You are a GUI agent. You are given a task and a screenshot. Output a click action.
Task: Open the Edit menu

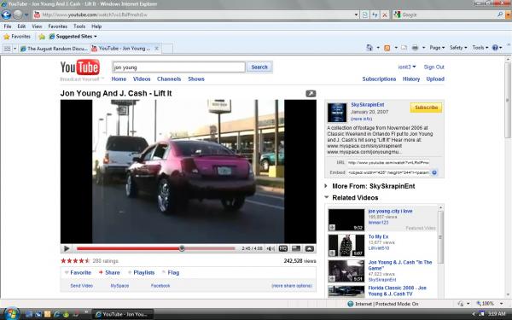click(21, 26)
